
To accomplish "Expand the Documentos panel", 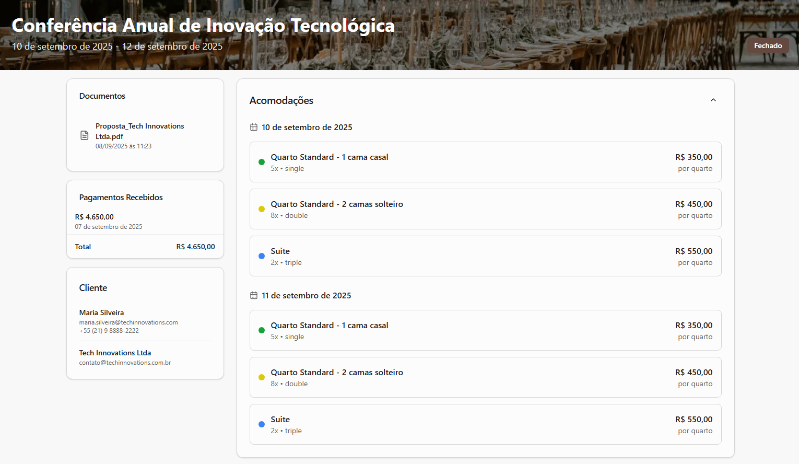I will tap(102, 96).
